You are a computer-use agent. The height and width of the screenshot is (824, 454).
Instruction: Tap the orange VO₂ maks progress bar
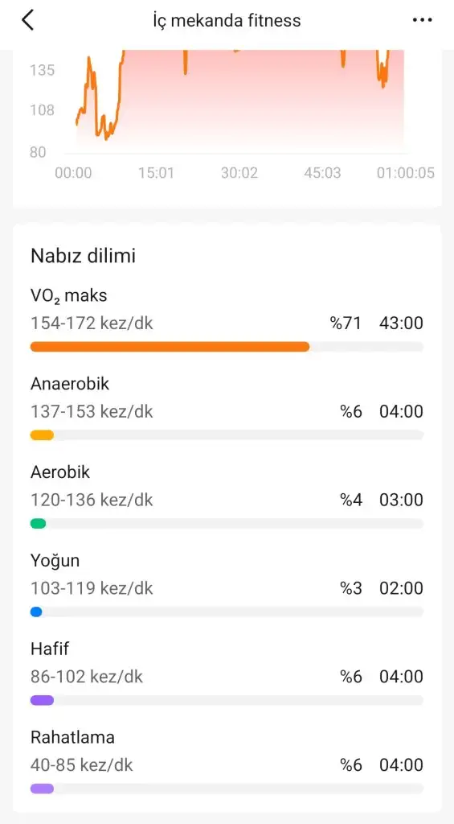pos(170,346)
